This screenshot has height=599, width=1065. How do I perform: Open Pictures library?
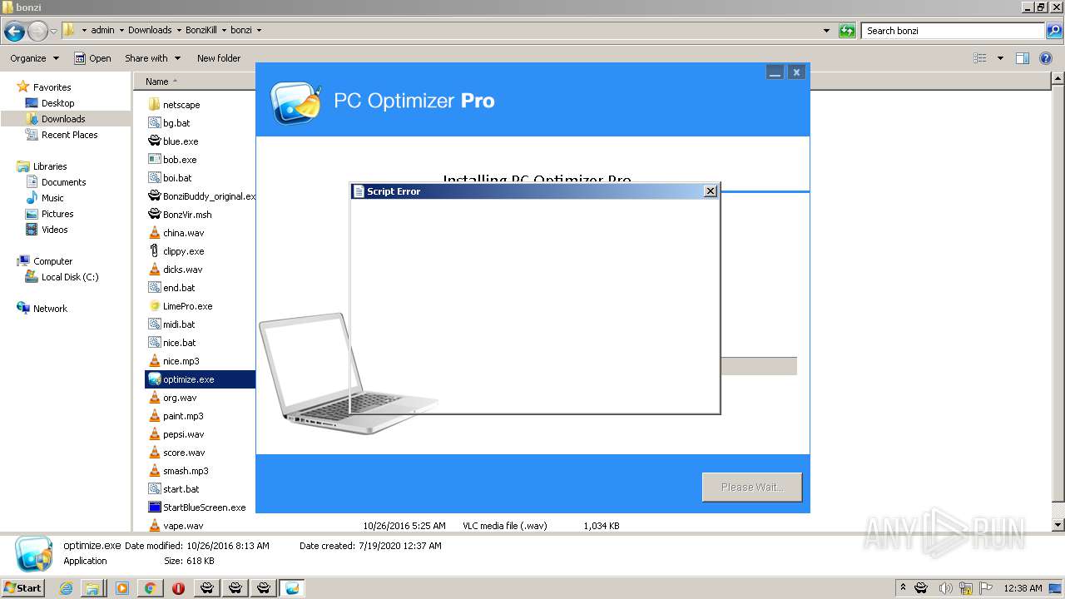(x=57, y=214)
